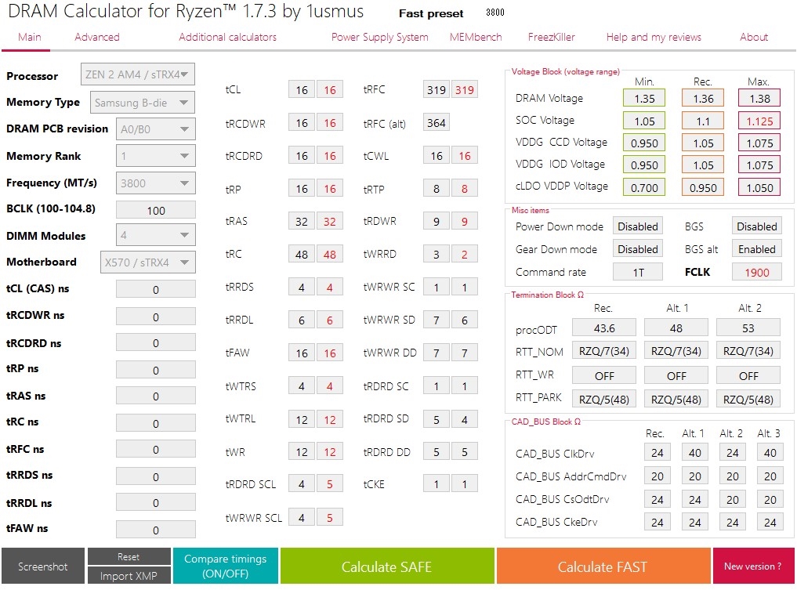
Task: Expand the Memory Rank dropdown
Action: (x=155, y=156)
